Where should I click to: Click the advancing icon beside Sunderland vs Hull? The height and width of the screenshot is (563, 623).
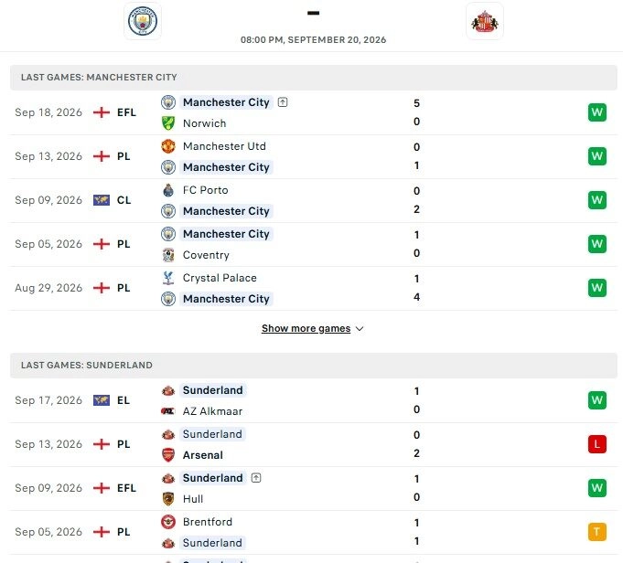pos(256,478)
